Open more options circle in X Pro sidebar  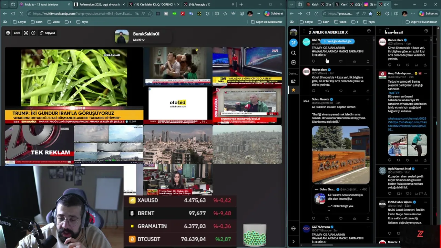(294, 228)
